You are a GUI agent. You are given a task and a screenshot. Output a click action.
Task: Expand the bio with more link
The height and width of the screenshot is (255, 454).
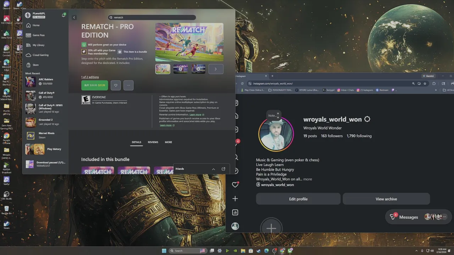point(308,179)
